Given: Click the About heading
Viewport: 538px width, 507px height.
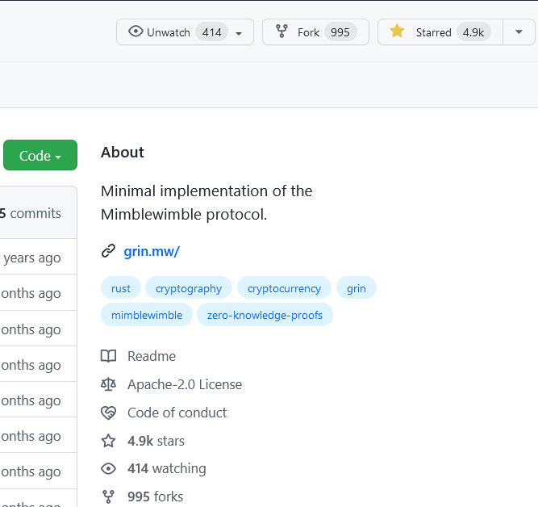Looking at the screenshot, I should pos(123,152).
